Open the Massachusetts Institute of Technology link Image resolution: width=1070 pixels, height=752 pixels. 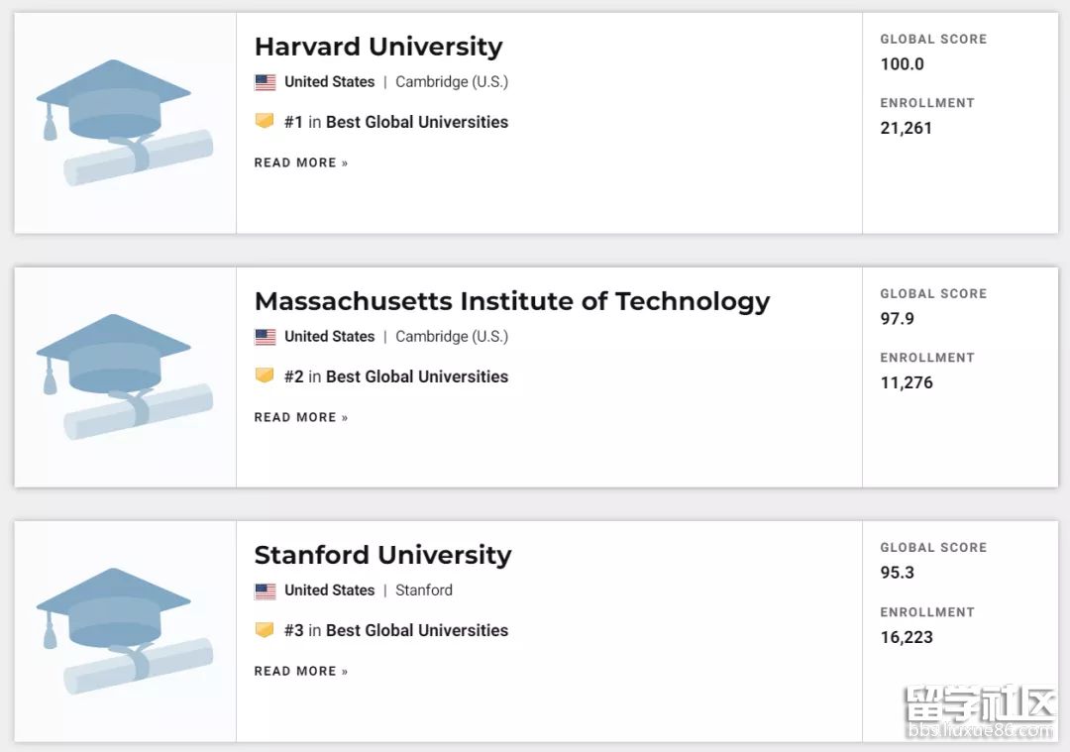click(511, 301)
